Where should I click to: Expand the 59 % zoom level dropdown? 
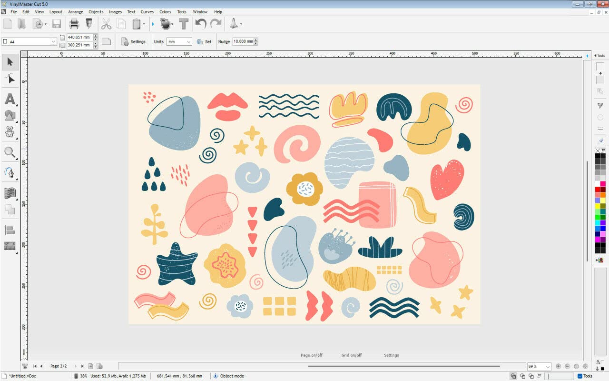pos(548,367)
